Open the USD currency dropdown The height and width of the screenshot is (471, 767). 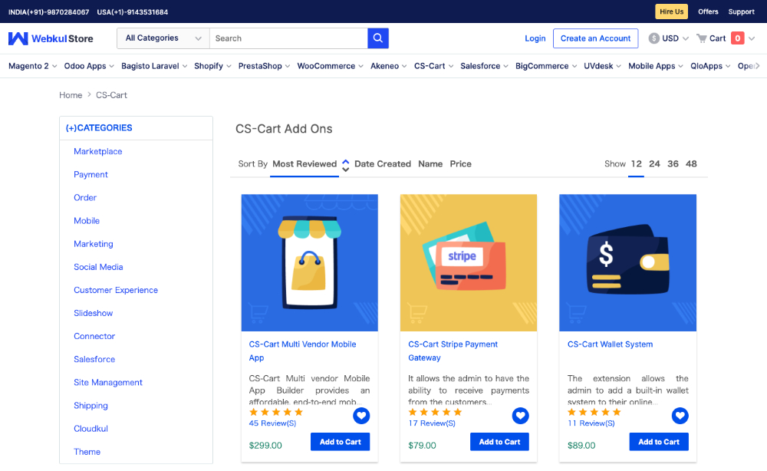[669, 38]
